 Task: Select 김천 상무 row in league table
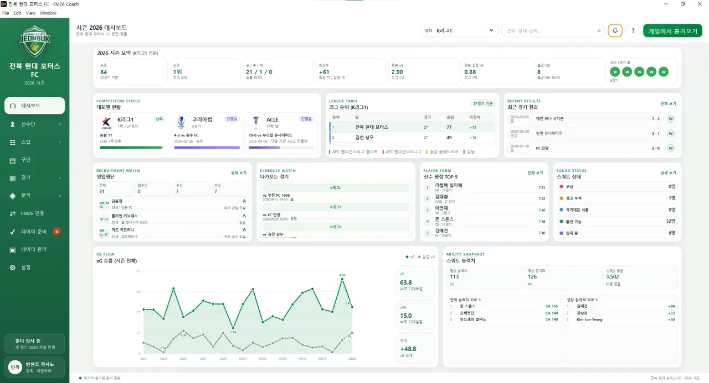point(412,138)
